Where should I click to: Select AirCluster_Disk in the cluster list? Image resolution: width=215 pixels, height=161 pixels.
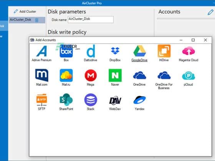pos(27,20)
